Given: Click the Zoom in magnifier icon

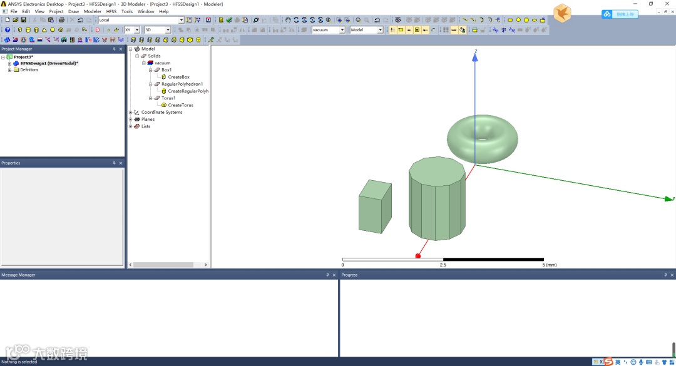Looking at the screenshot, I should pos(339,20).
